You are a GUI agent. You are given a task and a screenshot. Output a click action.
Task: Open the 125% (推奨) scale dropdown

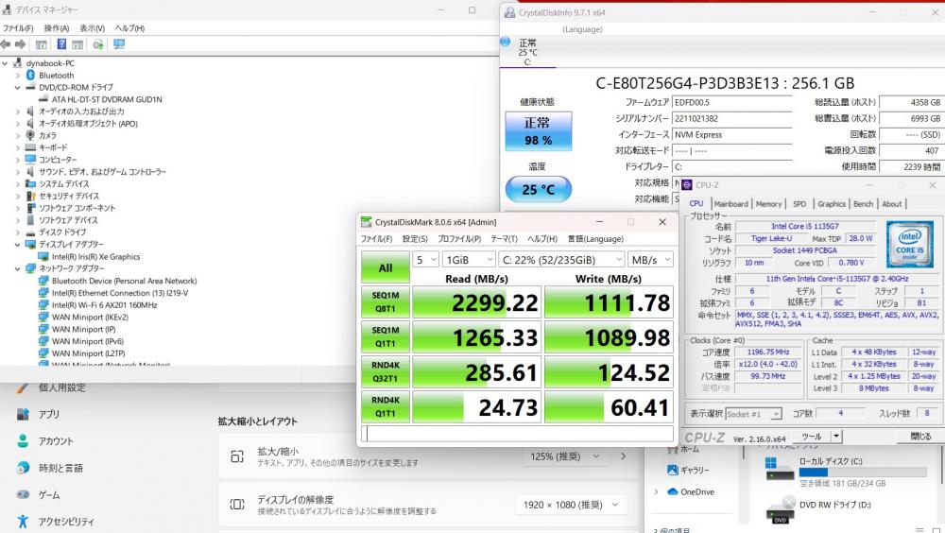565,456
